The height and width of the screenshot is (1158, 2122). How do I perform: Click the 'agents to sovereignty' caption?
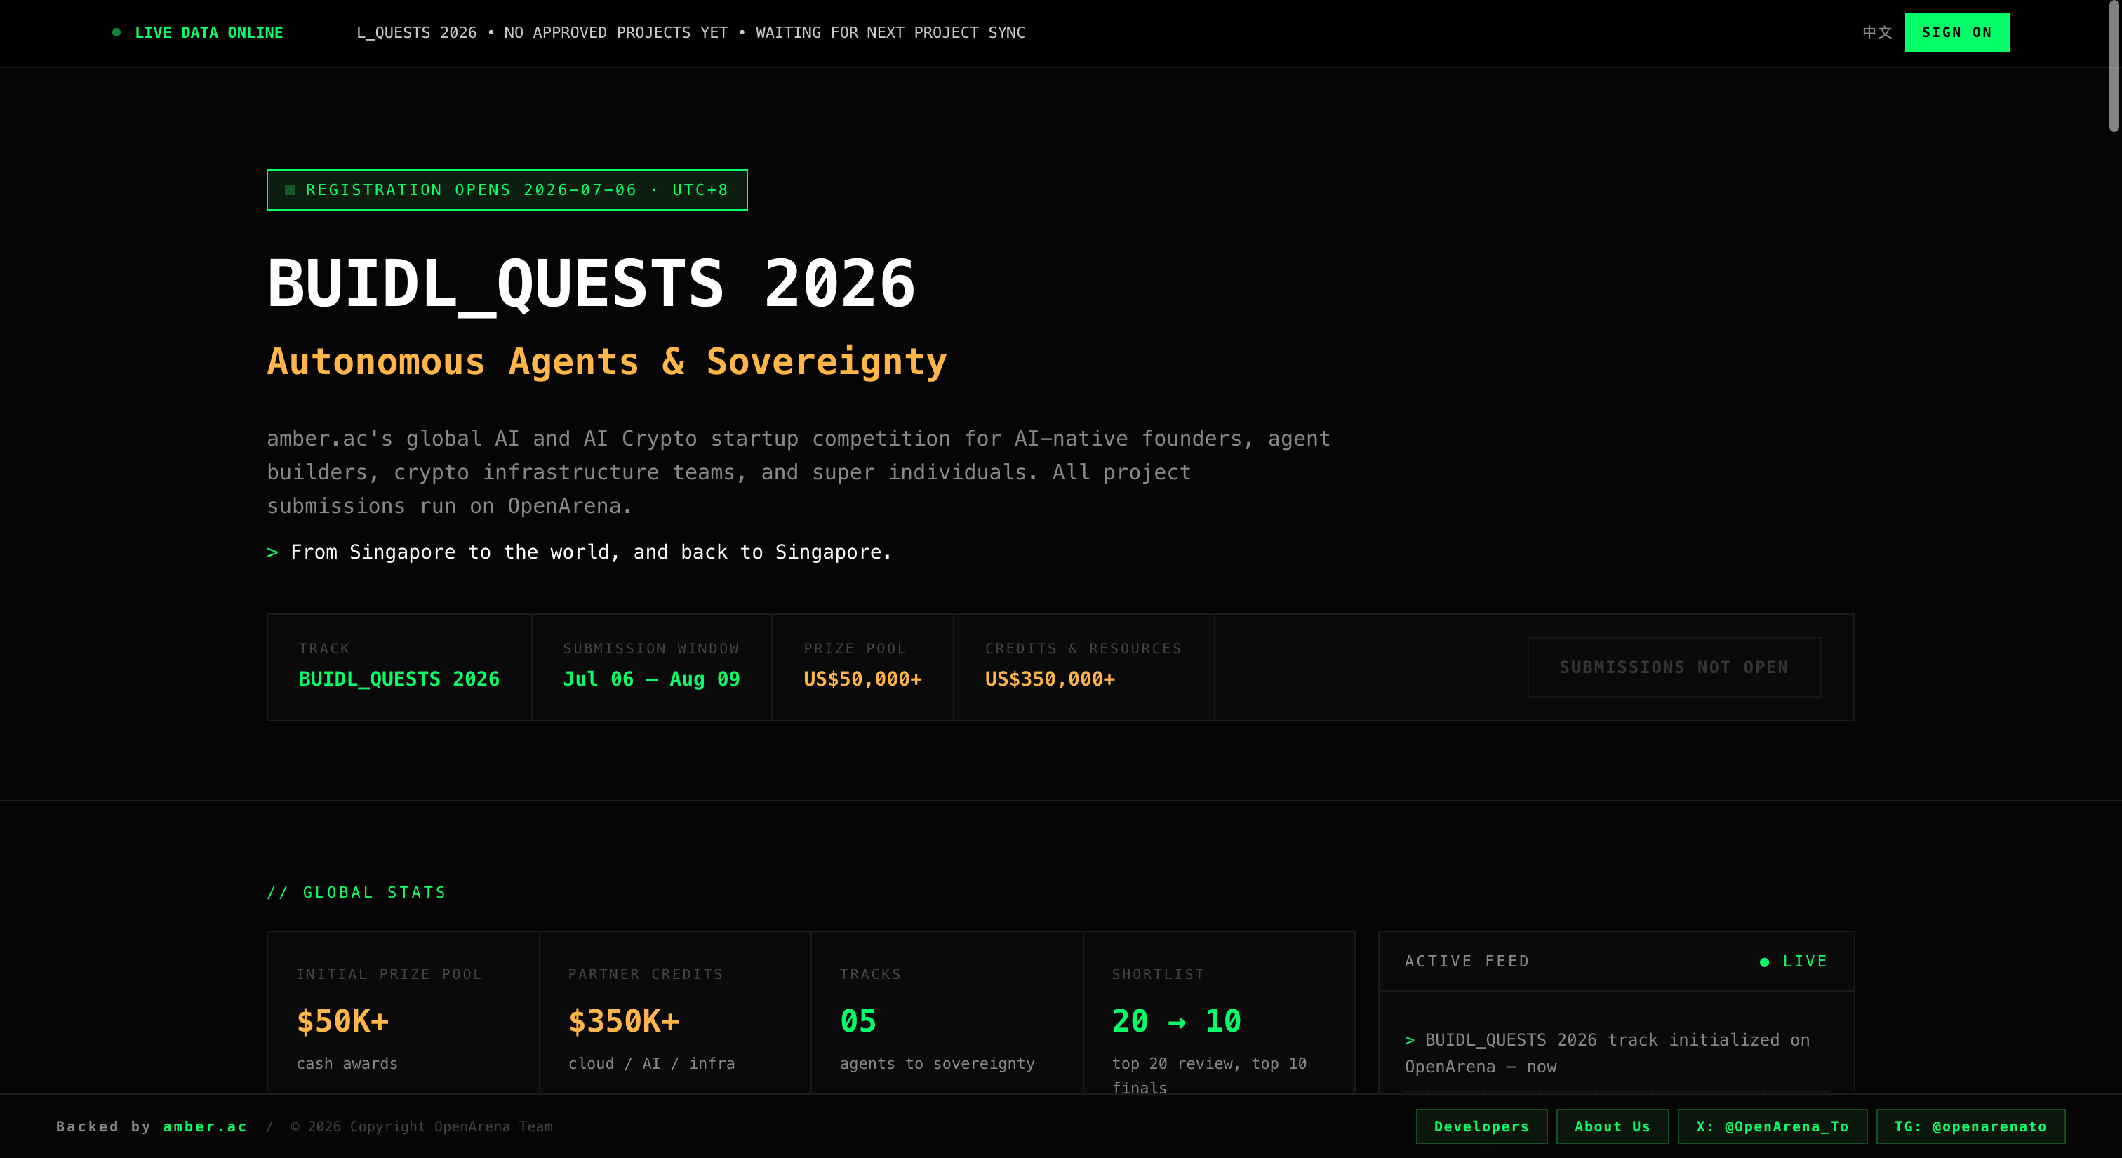[x=937, y=1063]
